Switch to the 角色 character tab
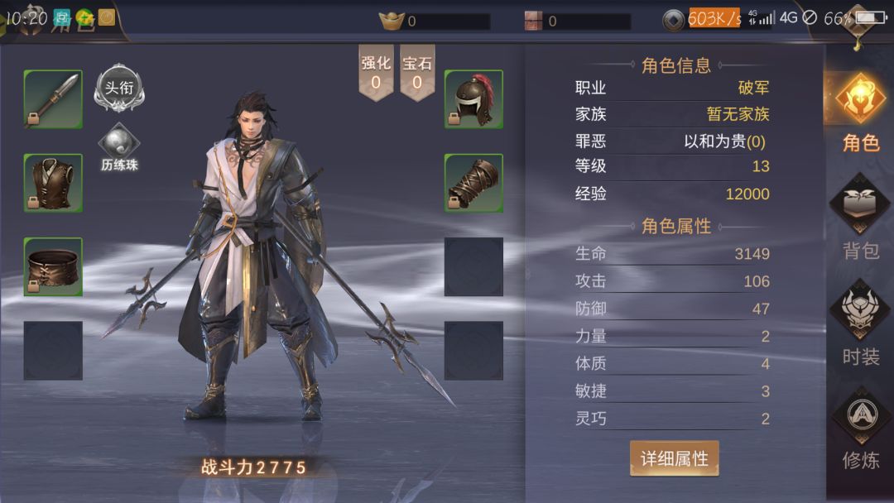Screen dimensions: 894x503 860,114
